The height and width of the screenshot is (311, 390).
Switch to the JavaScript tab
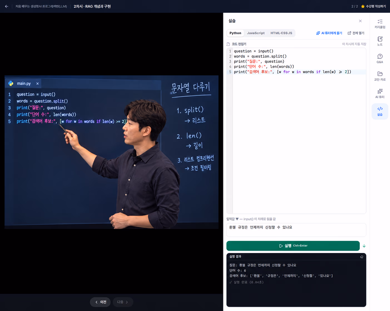256,33
